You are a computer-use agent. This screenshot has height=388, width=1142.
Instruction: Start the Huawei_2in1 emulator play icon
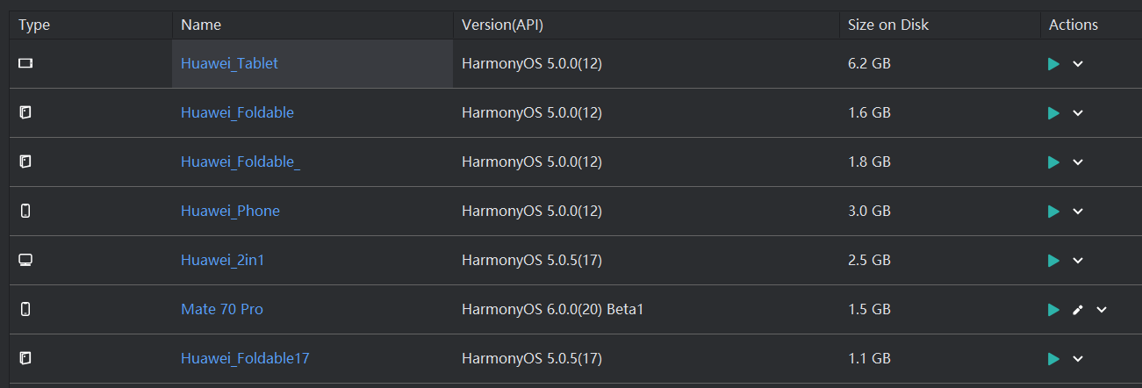coord(1053,261)
